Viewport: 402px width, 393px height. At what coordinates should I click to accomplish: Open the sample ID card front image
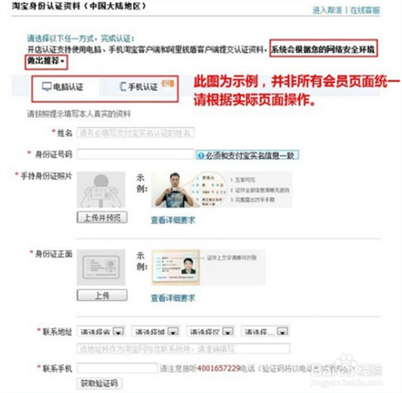(x=175, y=268)
